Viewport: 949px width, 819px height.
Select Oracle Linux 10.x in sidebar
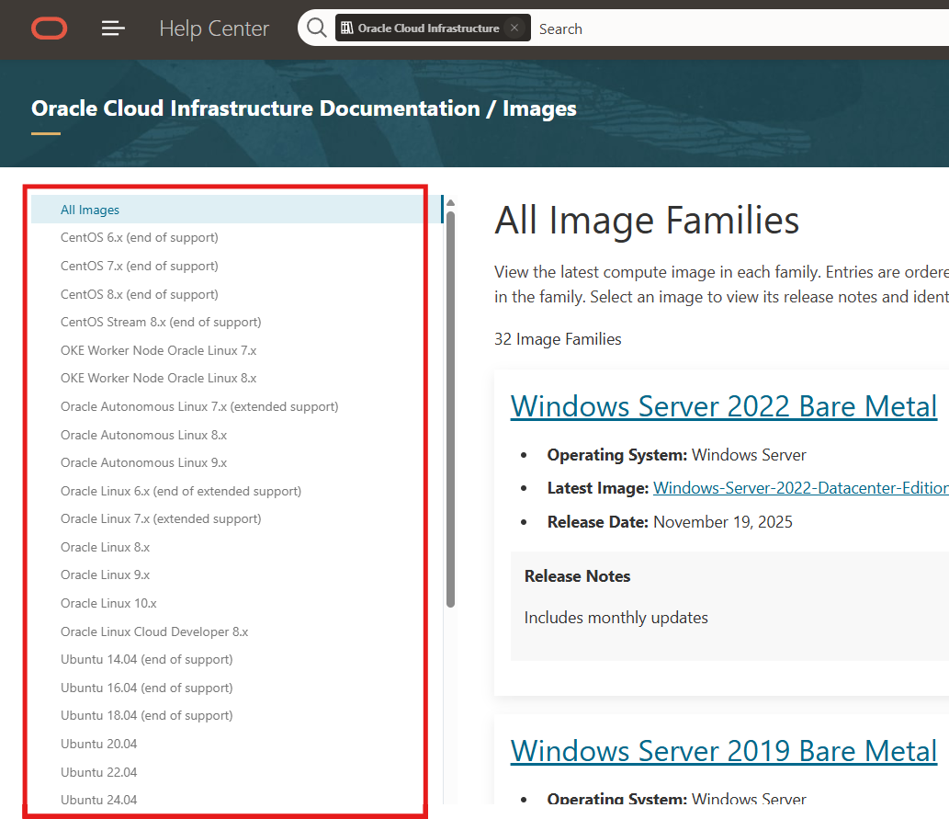coord(108,603)
